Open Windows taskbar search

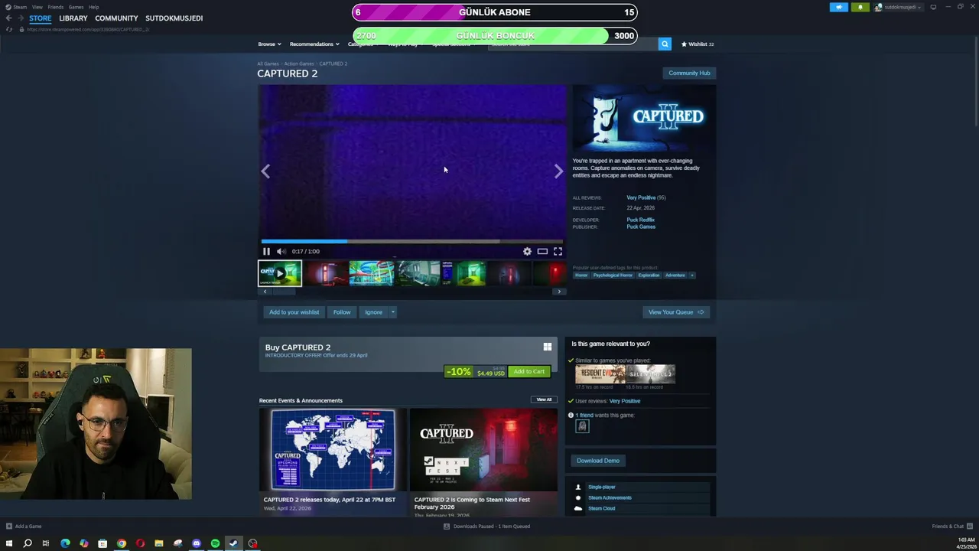28,543
